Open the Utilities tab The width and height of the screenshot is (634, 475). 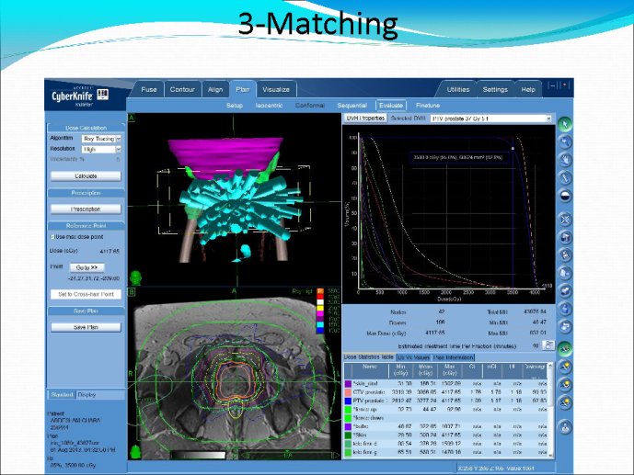pyautogui.click(x=458, y=90)
